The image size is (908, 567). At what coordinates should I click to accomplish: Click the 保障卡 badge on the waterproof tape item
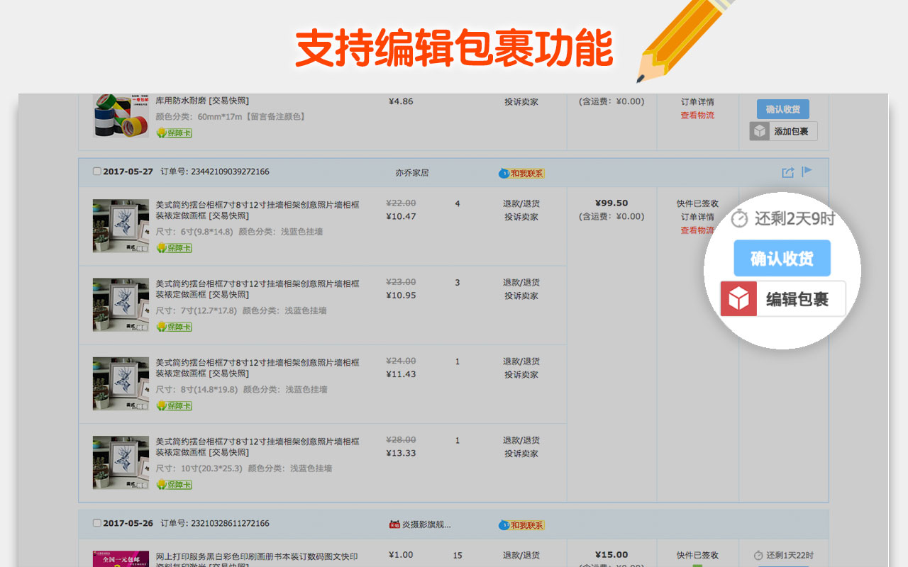click(173, 133)
